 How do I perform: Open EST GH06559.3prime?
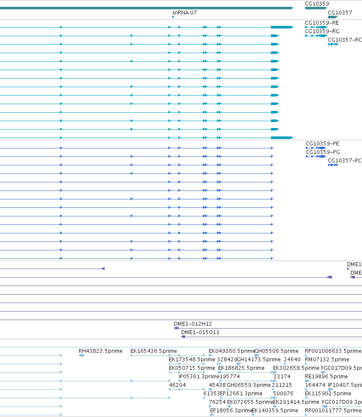(248, 385)
